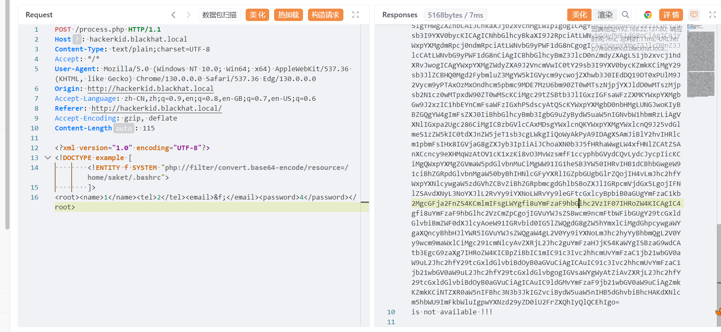Expand Request panel to fullscreen
The width and height of the screenshot is (721, 332).
(356, 15)
